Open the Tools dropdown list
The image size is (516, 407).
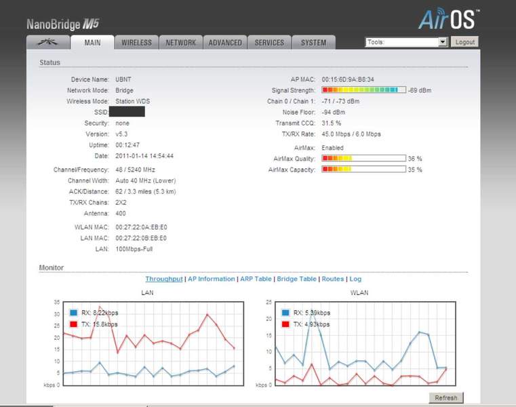(x=406, y=42)
